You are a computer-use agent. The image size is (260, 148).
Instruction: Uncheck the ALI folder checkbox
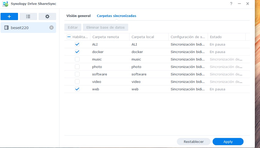(x=77, y=44)
